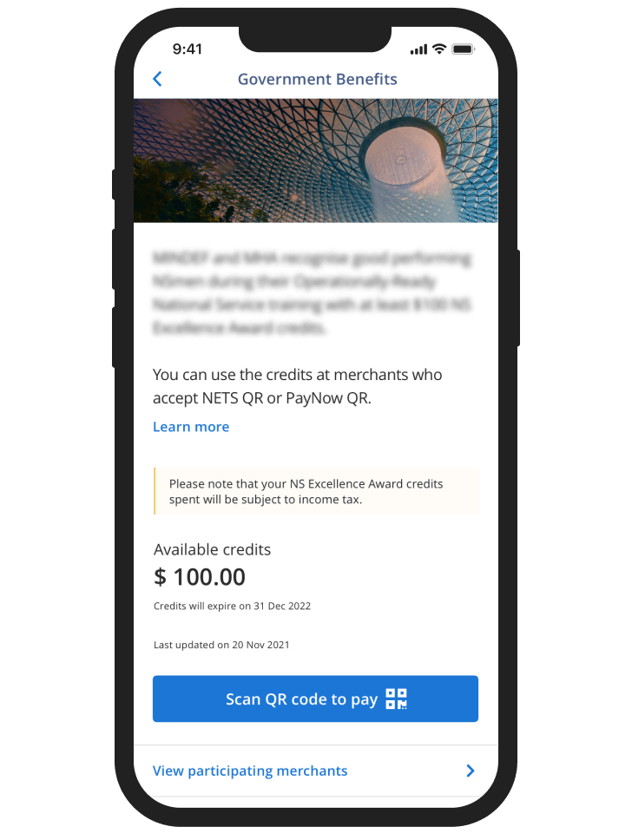632x833 pixels.
Task: Tap the credits expiry date text
Action: (232, 606)
